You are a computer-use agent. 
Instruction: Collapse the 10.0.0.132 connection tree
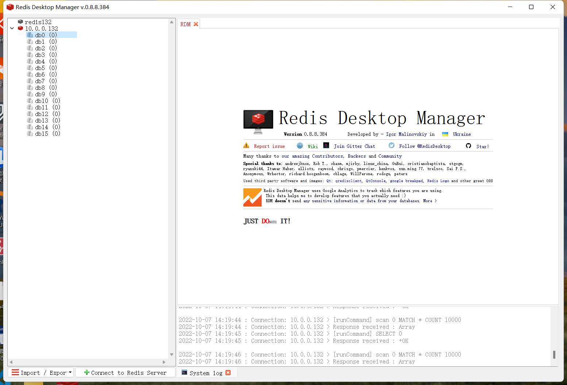point(12,28)
